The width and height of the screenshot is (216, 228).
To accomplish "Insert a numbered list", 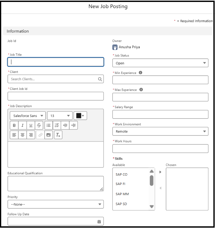I will (57, 125).
